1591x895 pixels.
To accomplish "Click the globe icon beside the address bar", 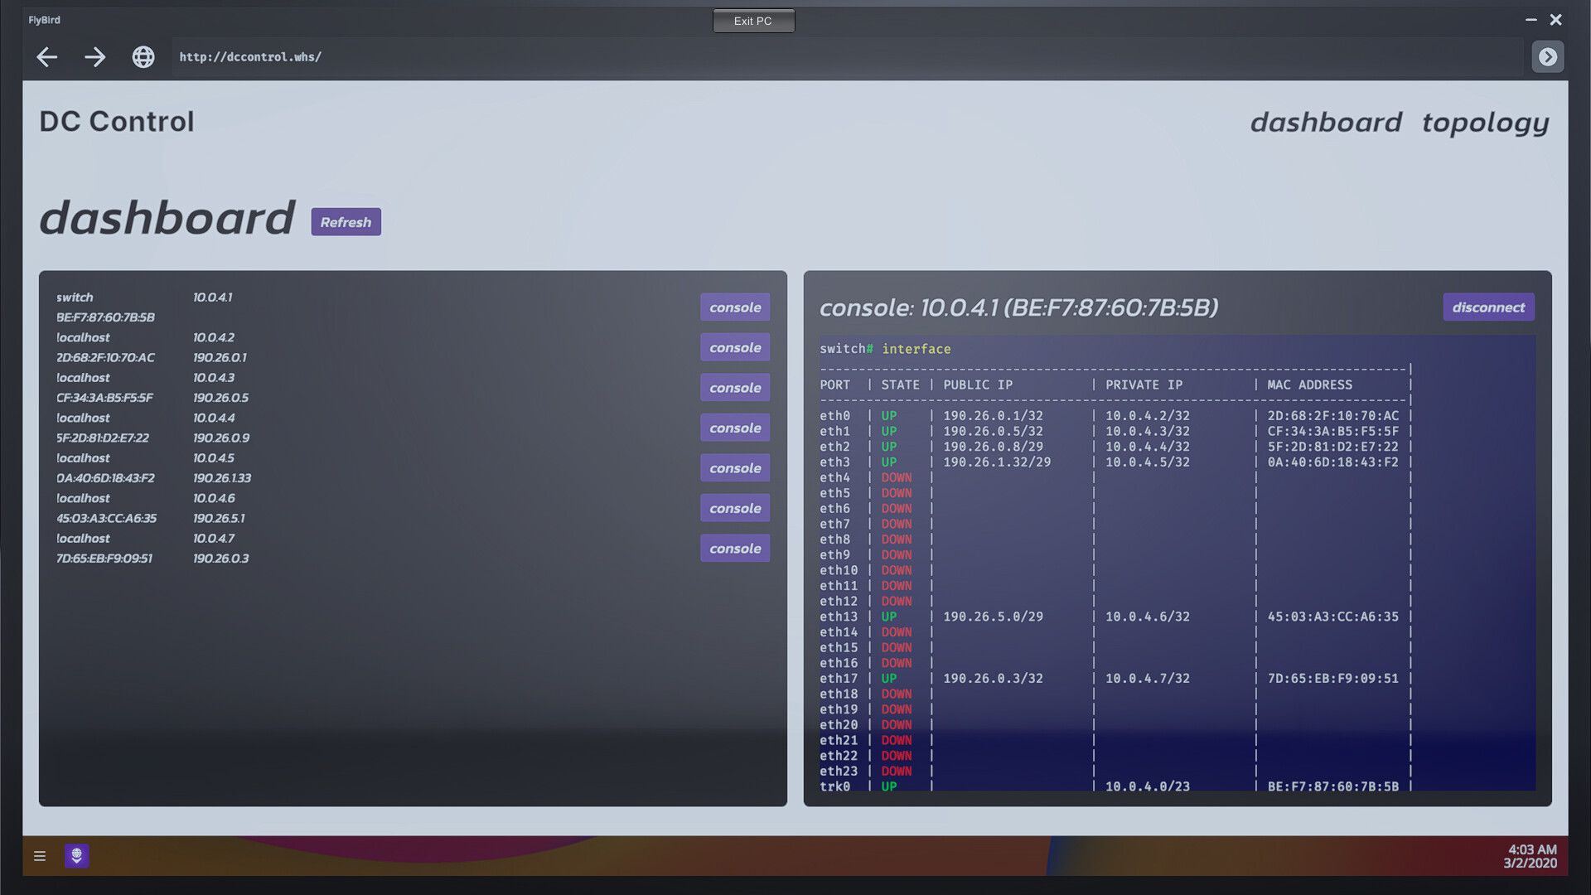I will pyautogui.click(x=143, y=57).
